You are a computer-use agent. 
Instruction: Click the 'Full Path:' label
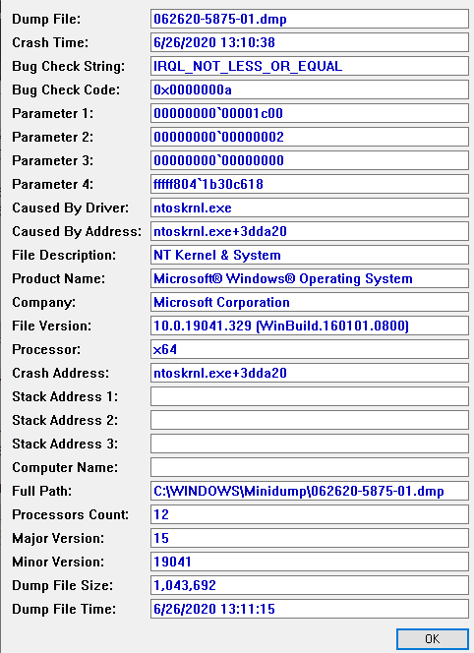click(x=41, y=491)
